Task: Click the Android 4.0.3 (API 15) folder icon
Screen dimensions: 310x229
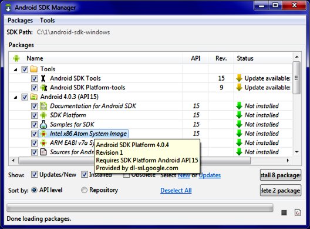Action: 34,97
